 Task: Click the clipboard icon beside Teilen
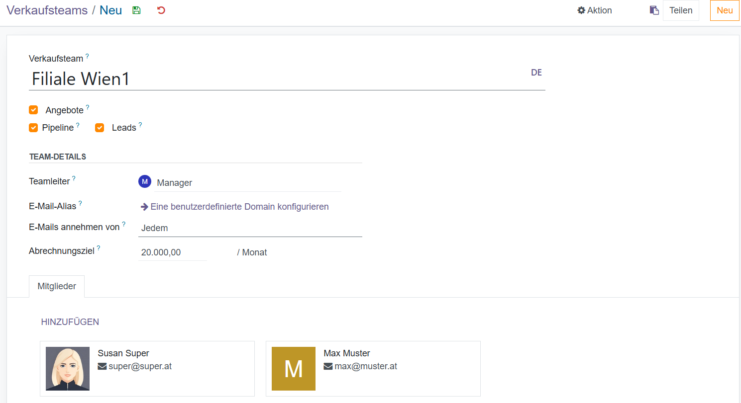[x=654, y=10]
